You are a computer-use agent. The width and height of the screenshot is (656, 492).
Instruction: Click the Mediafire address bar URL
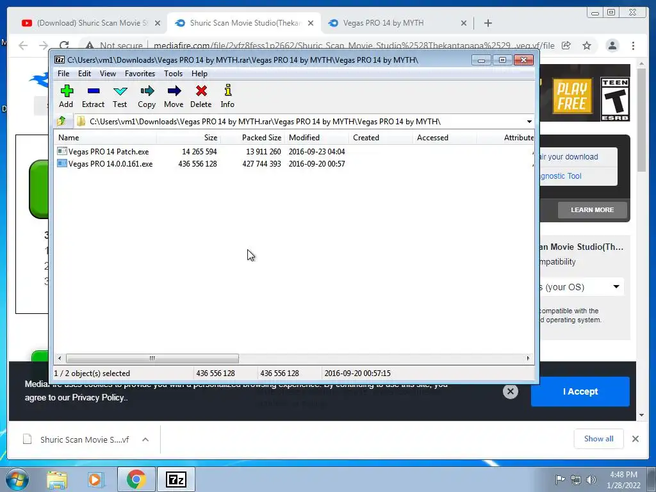[354, 45]
